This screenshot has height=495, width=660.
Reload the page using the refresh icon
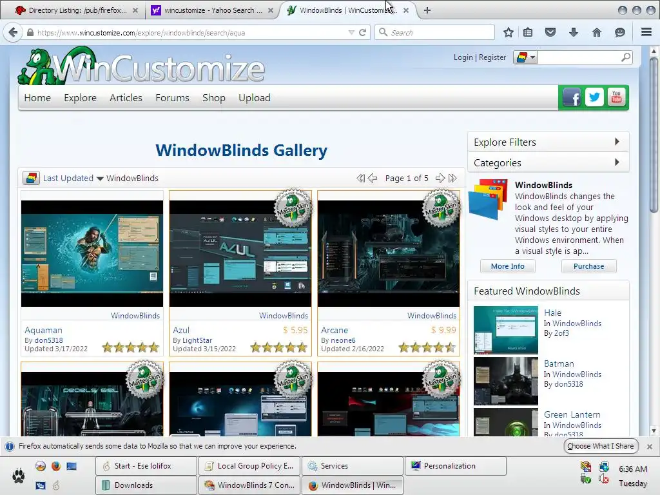coord(362,32)
